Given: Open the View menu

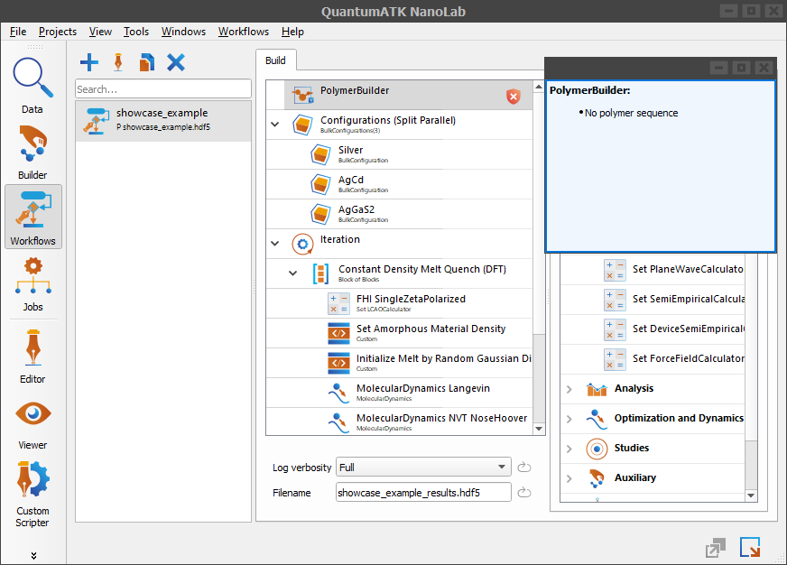Looking at the screenshot, I should (100, 32).
